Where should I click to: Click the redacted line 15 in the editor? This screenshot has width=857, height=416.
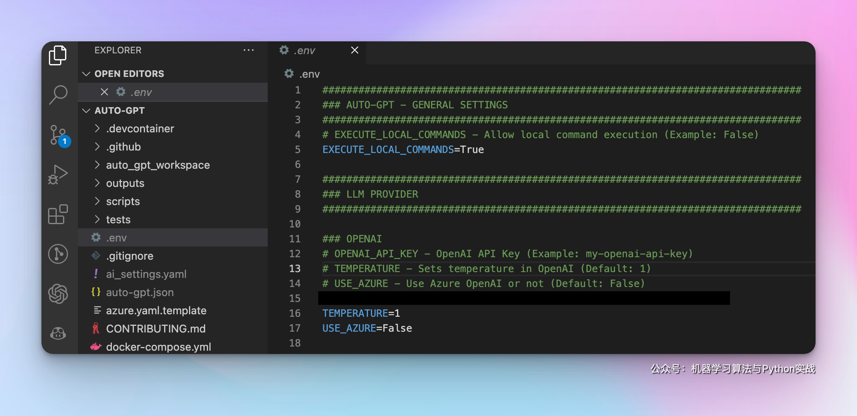pos(524,298)
